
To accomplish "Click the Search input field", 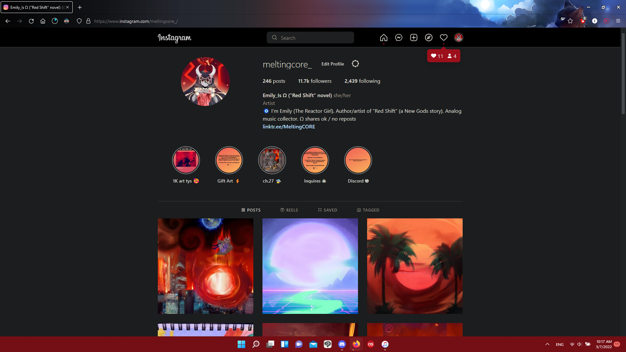I will click(x=310, y=38).
